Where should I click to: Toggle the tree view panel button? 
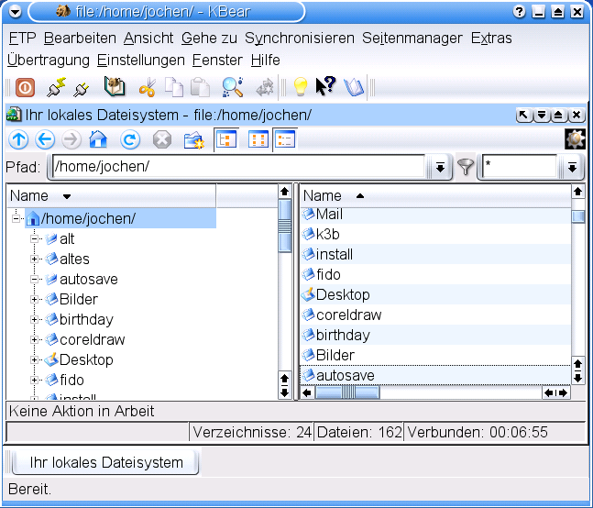225,140
